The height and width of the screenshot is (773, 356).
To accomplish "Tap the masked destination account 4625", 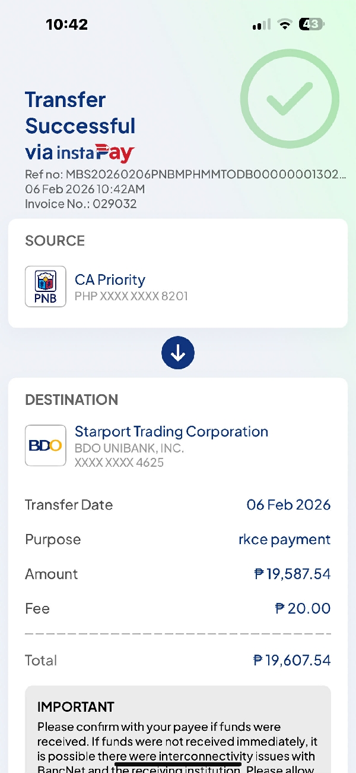I will (x=119, y=462).
